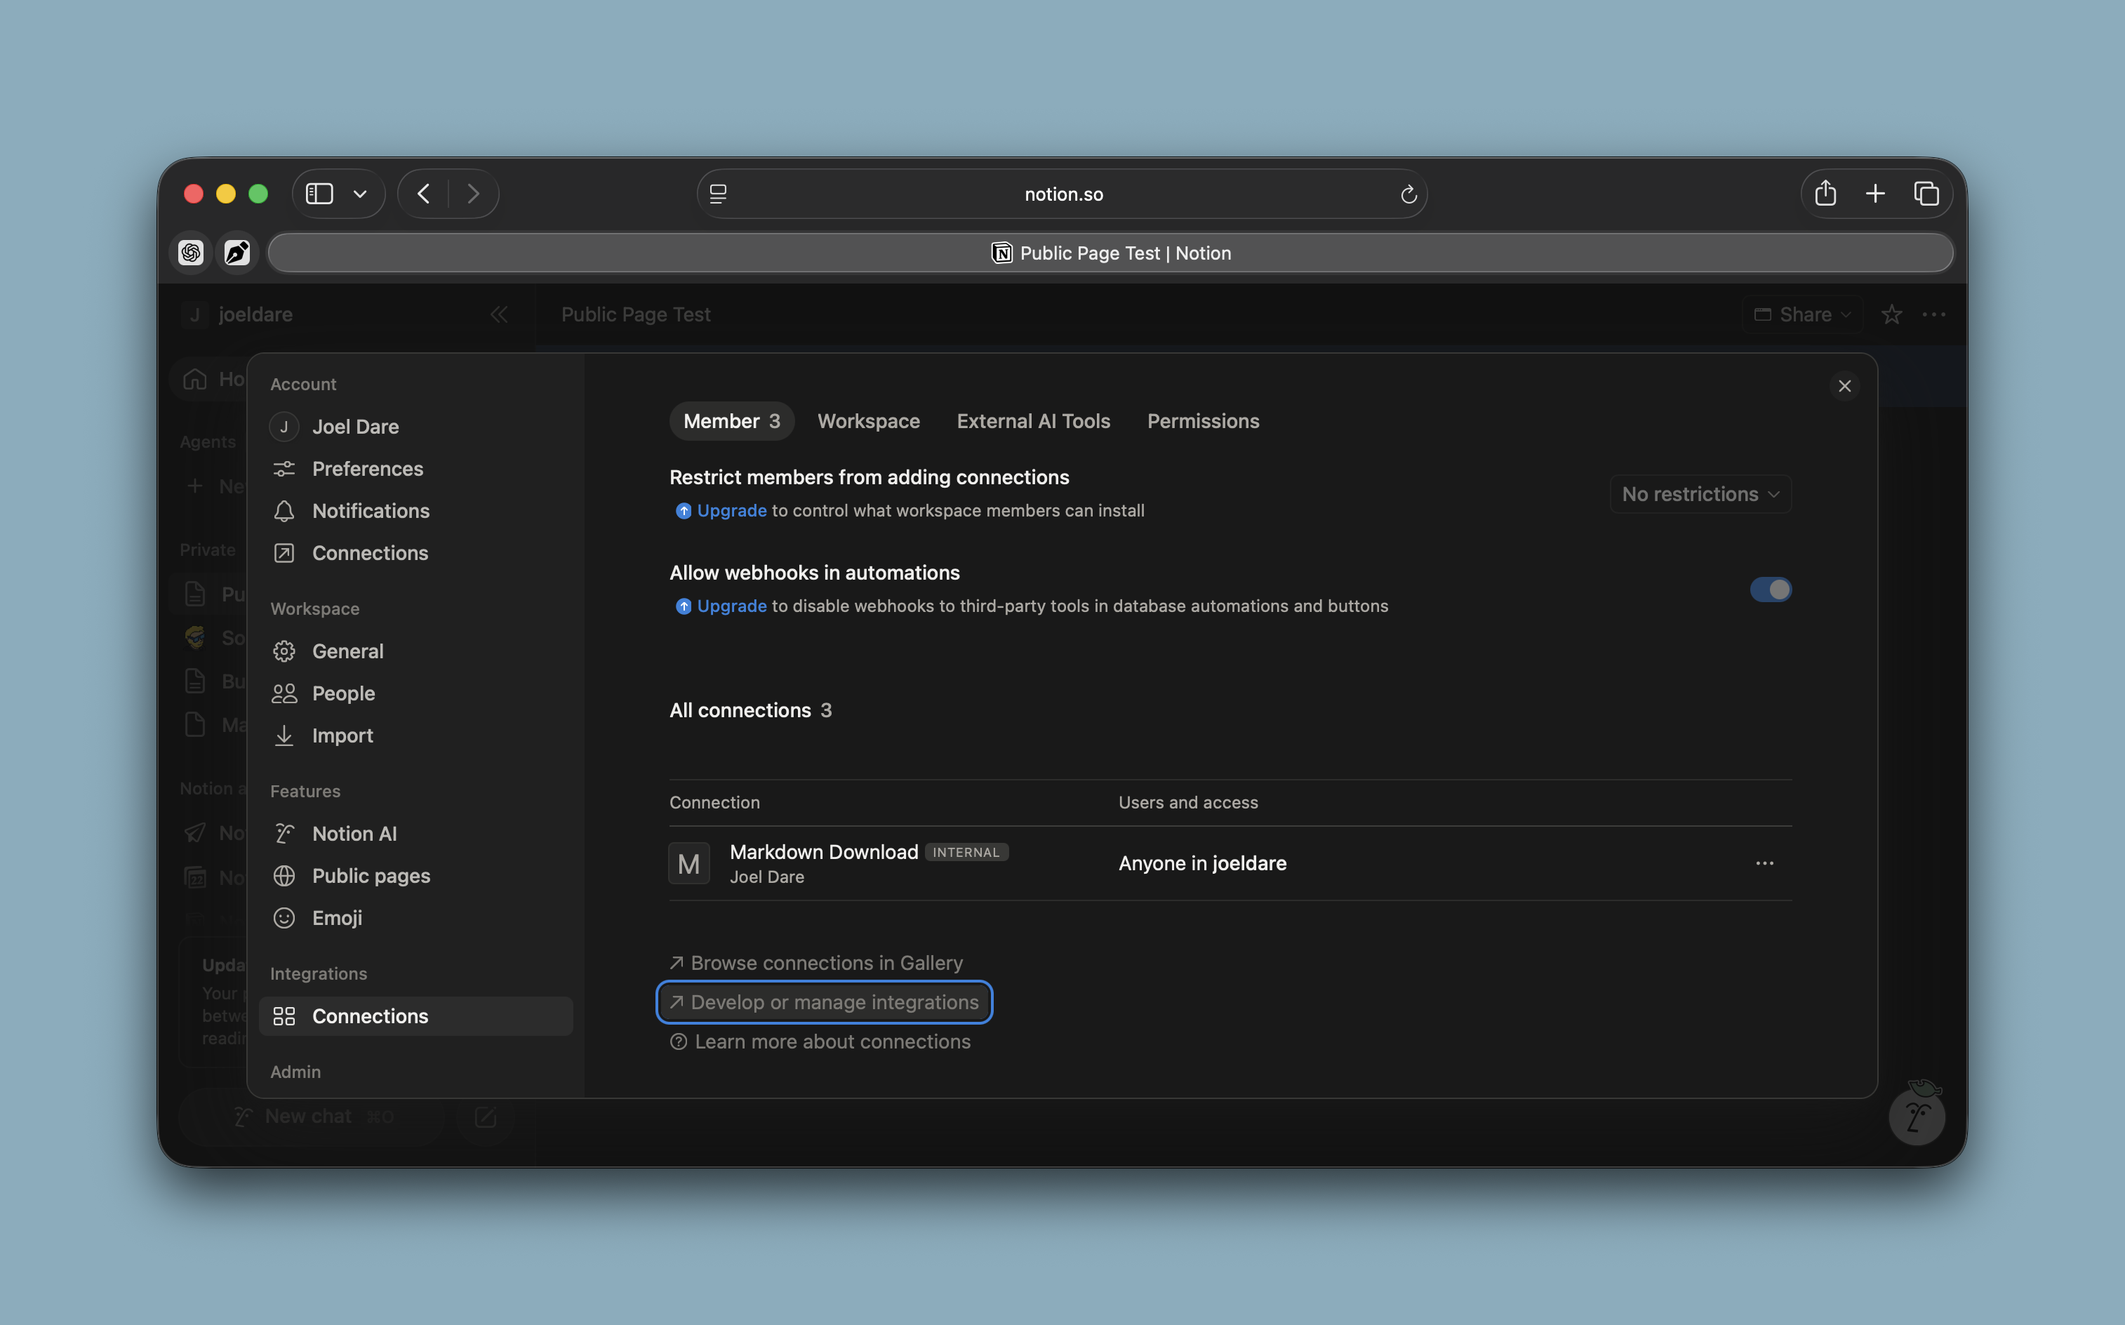Open the Share menu on page
Viewport: 2125px width, 1325px height.
pos(1802,314)
